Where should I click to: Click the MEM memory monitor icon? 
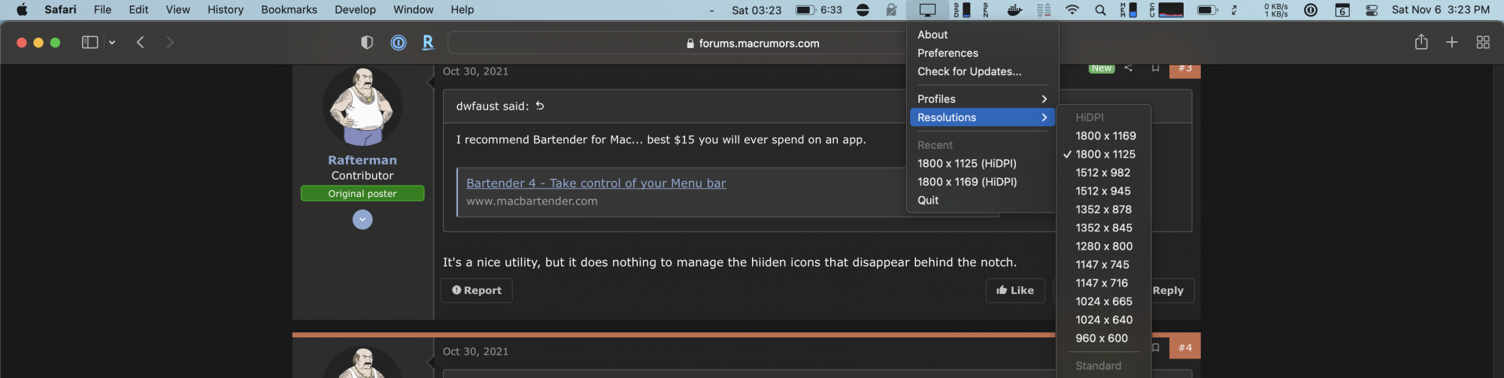(x=1128, y=10)
